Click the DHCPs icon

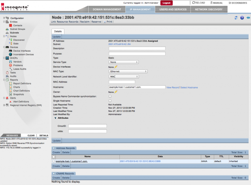coord(7,58)
